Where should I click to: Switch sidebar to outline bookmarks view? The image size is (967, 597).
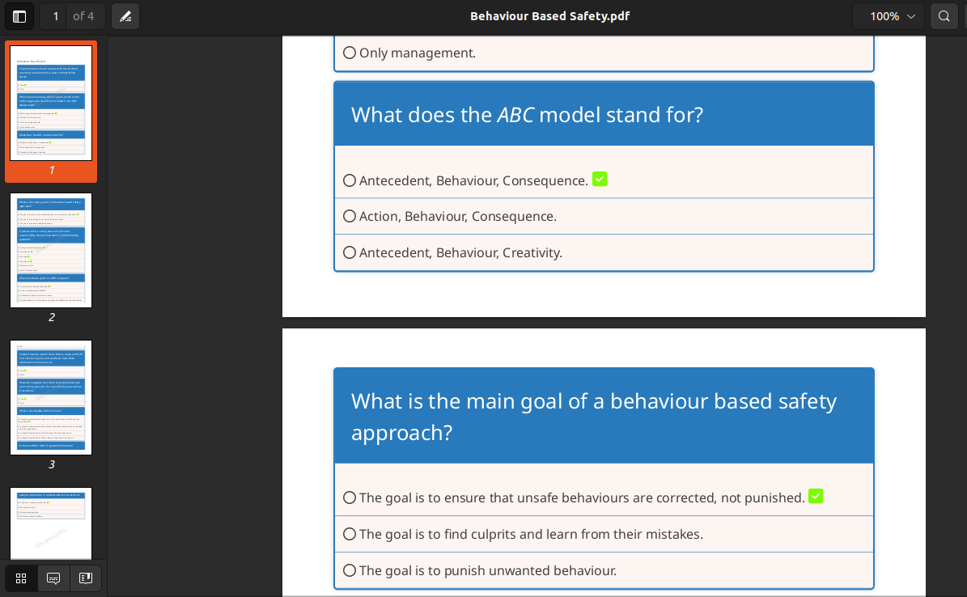point(86,578)
